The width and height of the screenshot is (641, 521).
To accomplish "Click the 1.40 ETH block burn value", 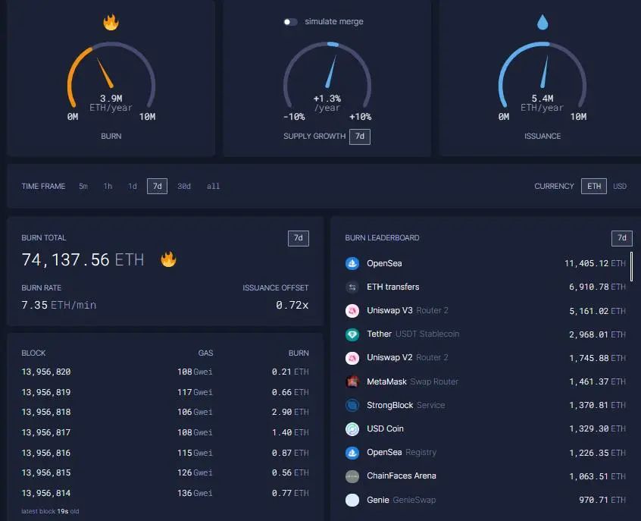I will (x=290, y=432).
